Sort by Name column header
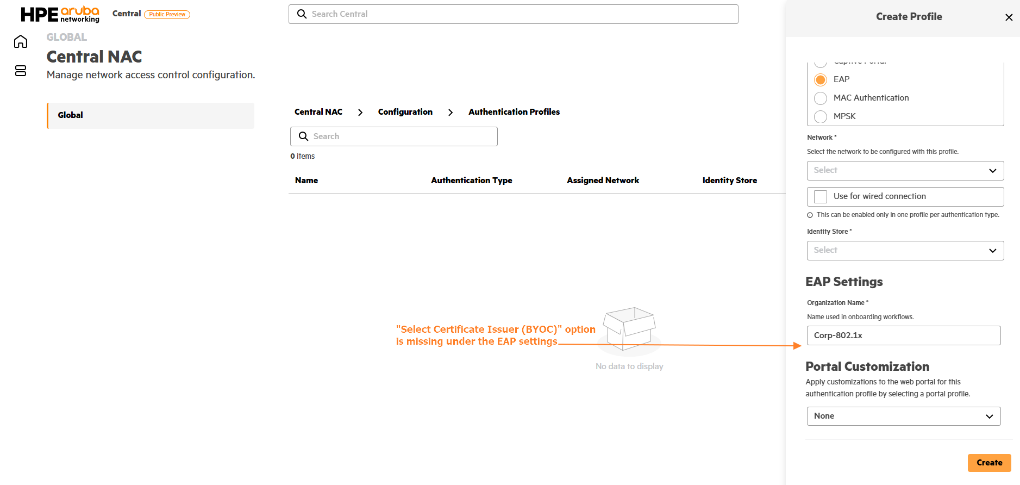This screenshot has width=1020, height=485. 306,181
